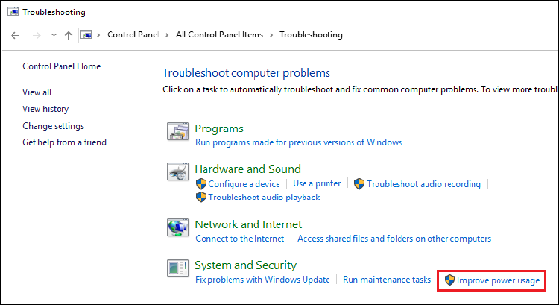Image resolution: width=559 pixels, height=305 pixels.
Task: Click the Hardware and Sound icon
Action: coord(179,172)
